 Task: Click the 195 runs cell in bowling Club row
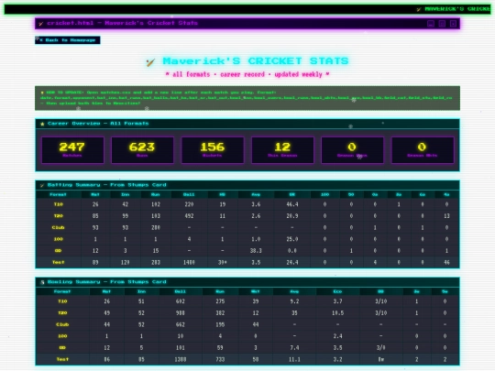220,324
